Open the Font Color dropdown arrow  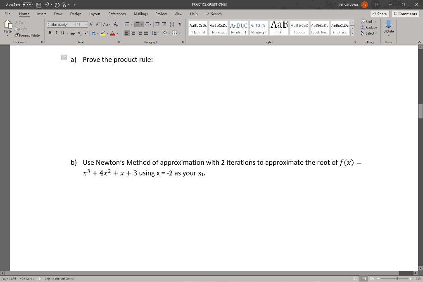pos(117,32)
